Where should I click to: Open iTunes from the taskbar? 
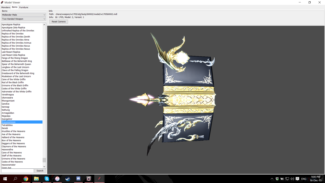pos(57,179)
